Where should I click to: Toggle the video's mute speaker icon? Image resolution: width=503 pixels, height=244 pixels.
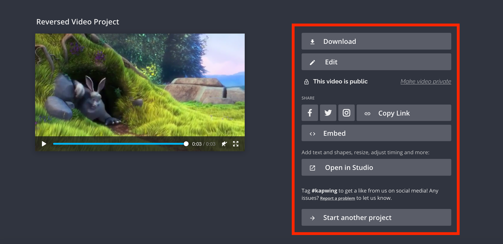(x=224, y=144)
